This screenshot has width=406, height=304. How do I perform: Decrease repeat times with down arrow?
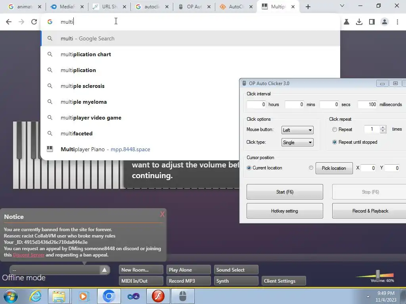point(383,131)
